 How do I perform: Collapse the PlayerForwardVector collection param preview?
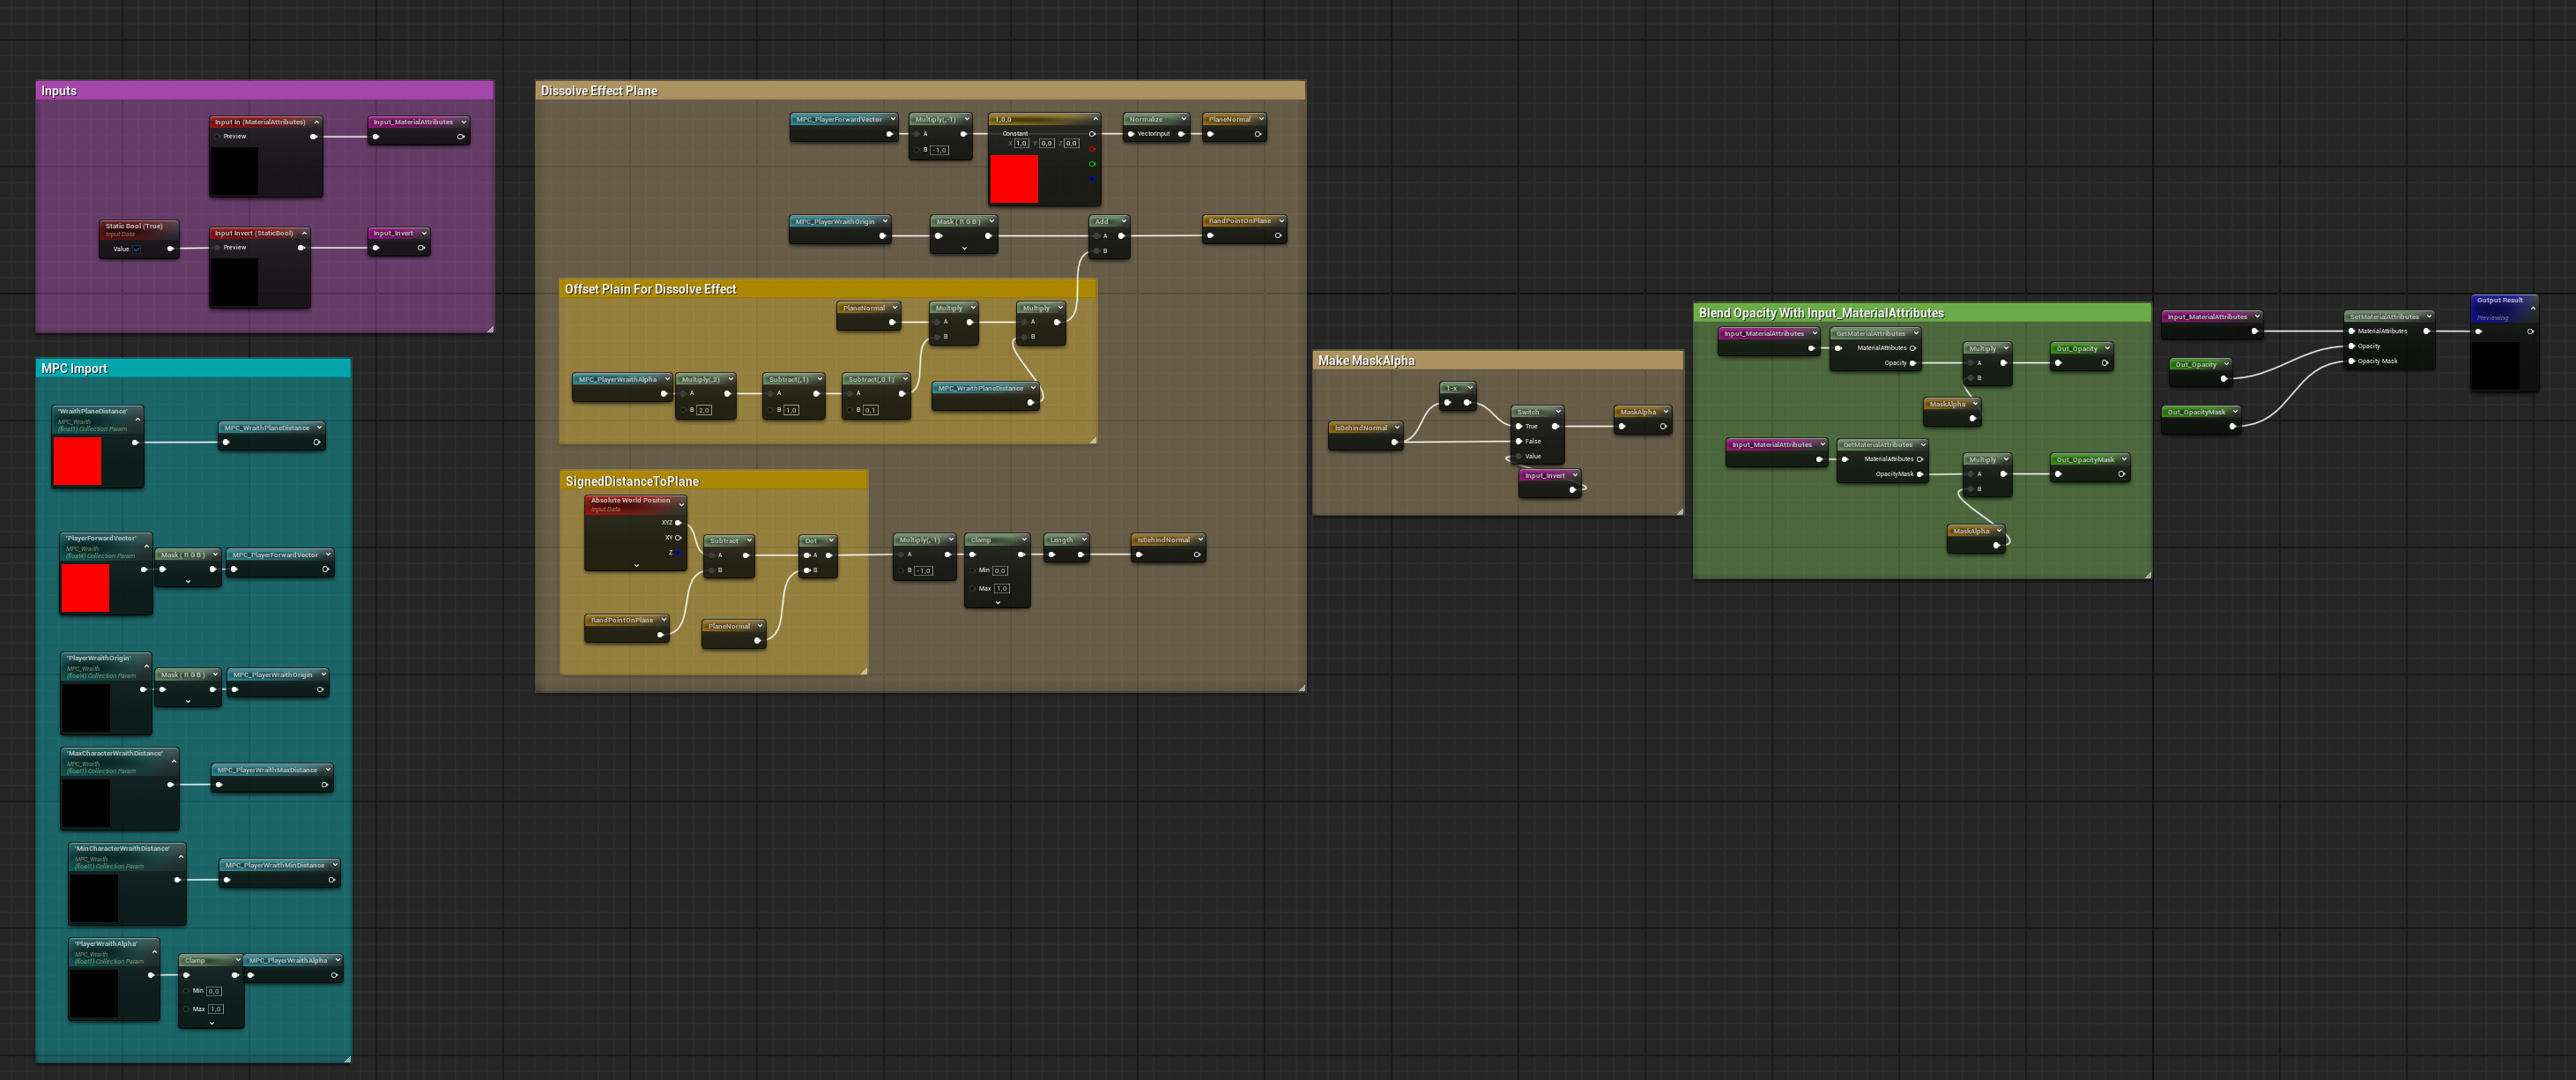(x=147, y=546)
